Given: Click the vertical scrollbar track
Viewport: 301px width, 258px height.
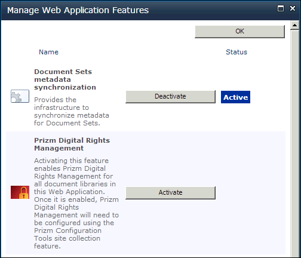Looking at the screenshot, I should [x=294, y=143].
